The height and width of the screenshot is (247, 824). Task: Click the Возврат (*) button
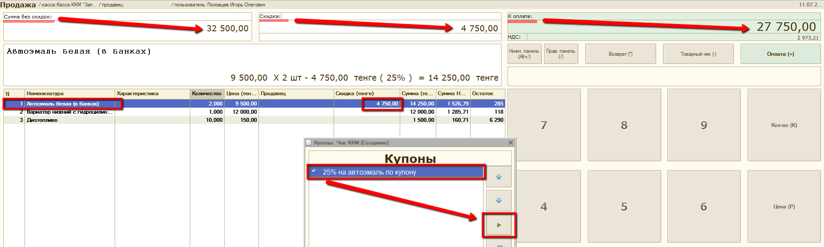[620, 54]
